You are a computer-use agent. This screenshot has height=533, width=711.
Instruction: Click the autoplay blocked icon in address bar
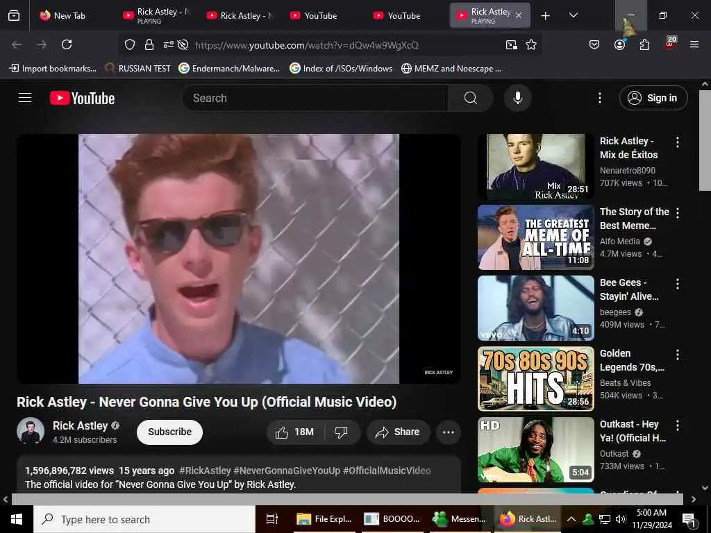(x=183, y=44)
